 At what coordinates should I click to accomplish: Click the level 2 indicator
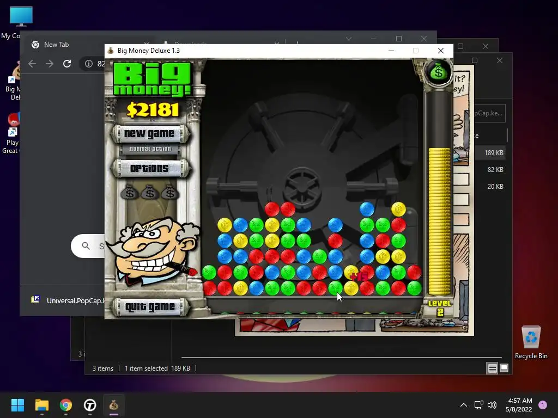click(440, 308)
